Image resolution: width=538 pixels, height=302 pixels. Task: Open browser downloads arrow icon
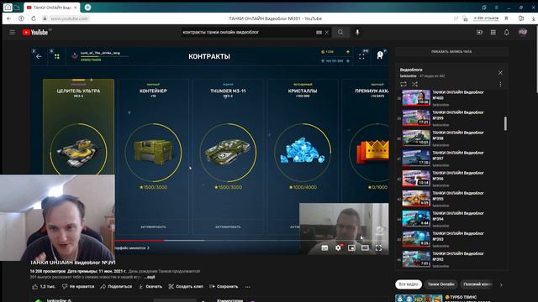[x=533, y=18]
